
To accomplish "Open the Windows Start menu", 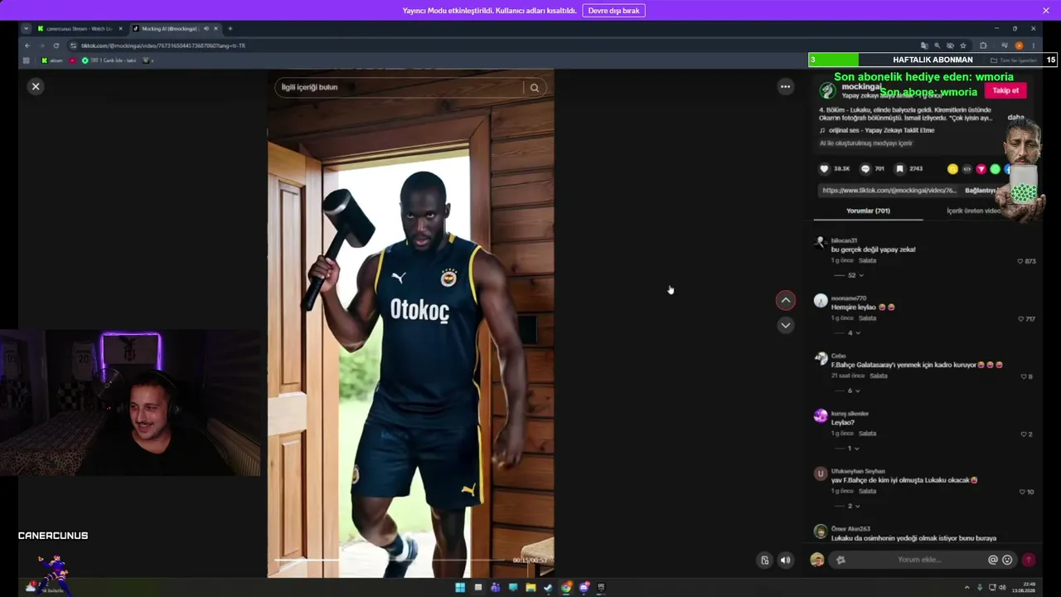I will pos(460,588).
